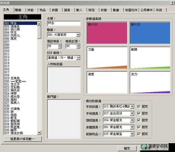Click the help question mark icon
Image resolution: width=175 pixels, height=152 pixels.
(x=173, y=3)
